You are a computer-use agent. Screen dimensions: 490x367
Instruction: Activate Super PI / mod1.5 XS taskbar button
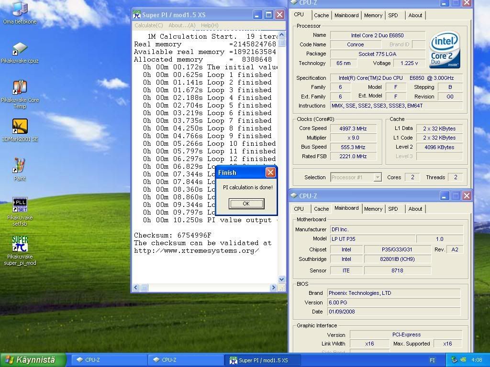263,360
